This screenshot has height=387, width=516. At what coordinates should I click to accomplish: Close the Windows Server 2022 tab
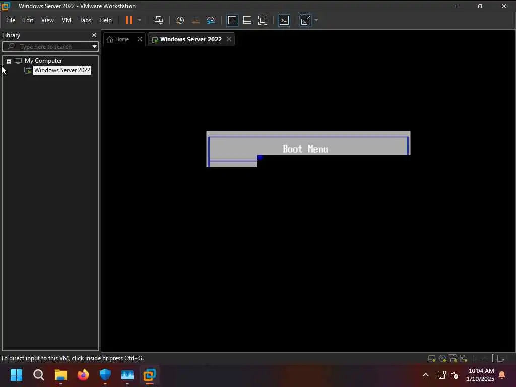click(x=229, y=39)
